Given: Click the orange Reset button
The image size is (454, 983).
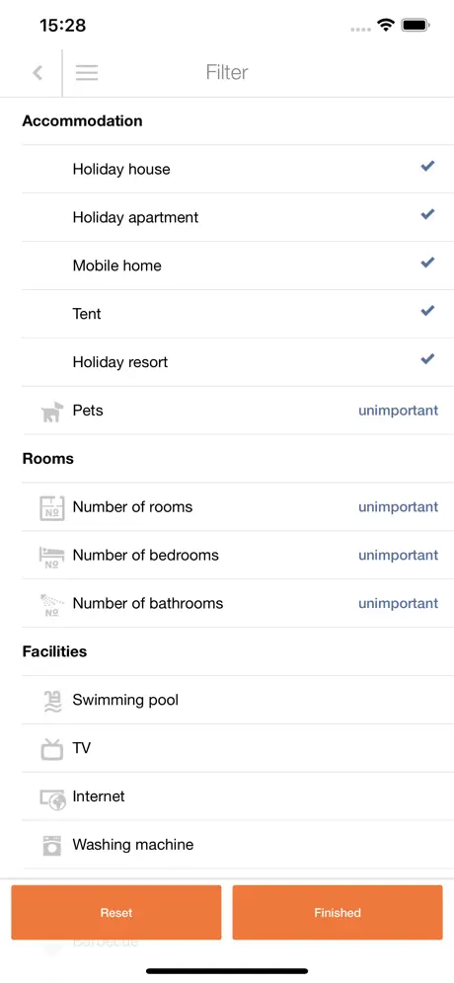Looking at the screenshot, I should click(116, 912).
